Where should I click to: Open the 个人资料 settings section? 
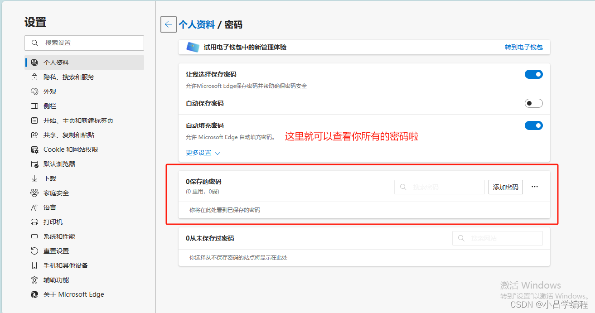85,63
